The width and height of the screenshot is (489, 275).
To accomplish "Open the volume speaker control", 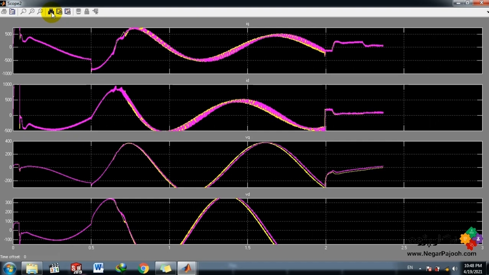I will (x=455, y=269).
